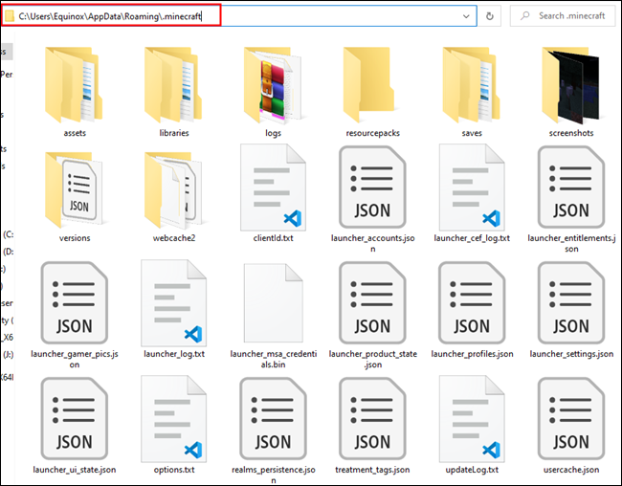Select realms_persistence.json file icon
622x486 pixels.
click(x=273, y=419)
